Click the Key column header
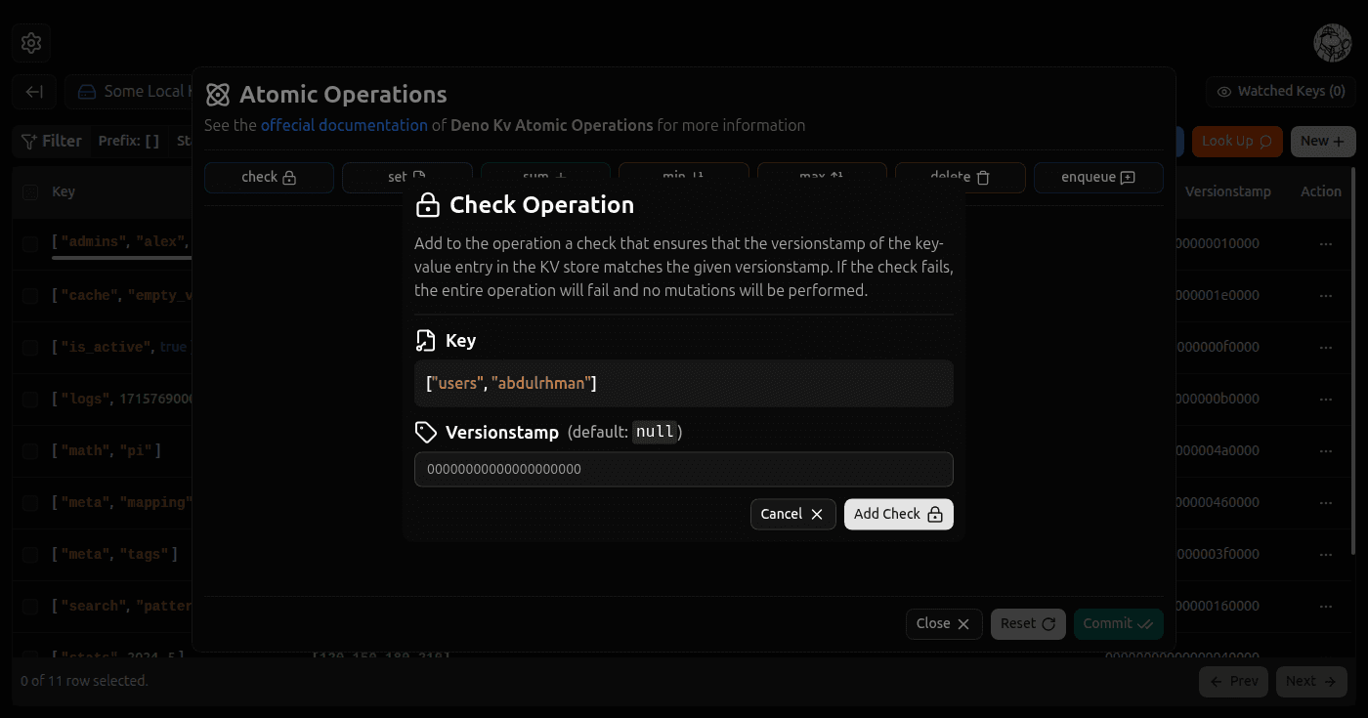 64,191
